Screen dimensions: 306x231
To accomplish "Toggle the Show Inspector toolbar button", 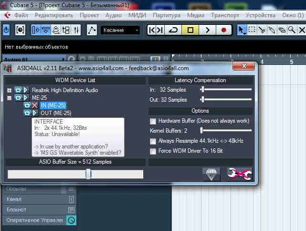I will (x=36, y=30).
